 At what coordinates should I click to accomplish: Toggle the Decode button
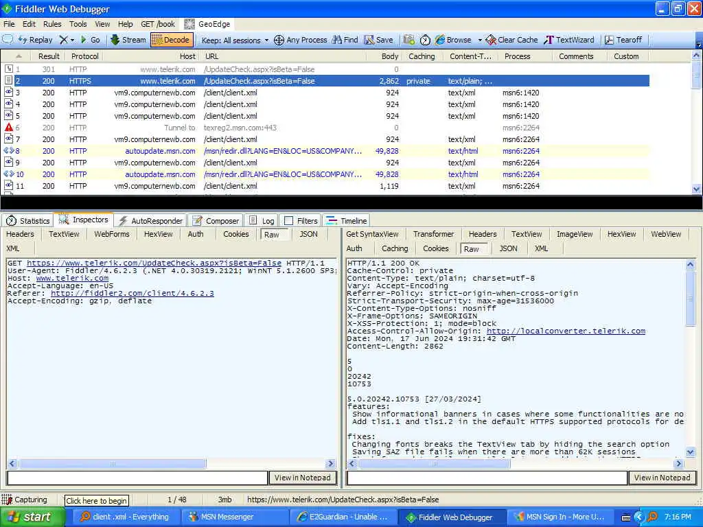(x=172, y=40)
